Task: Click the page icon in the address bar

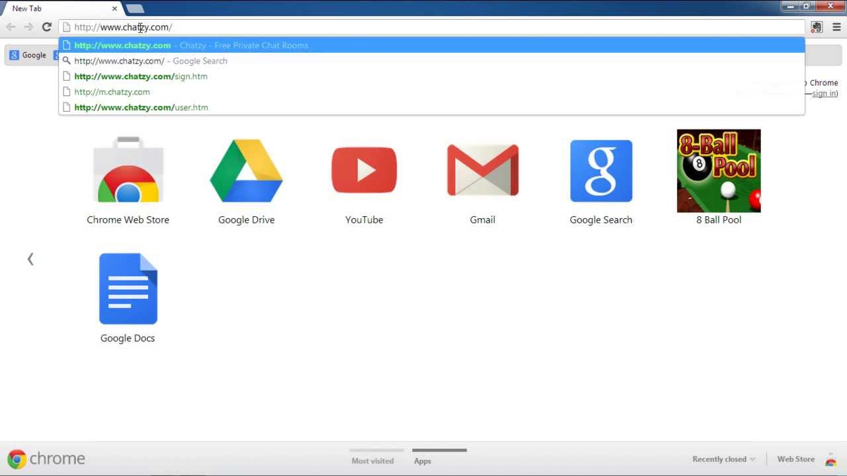Action: [66, 27]
